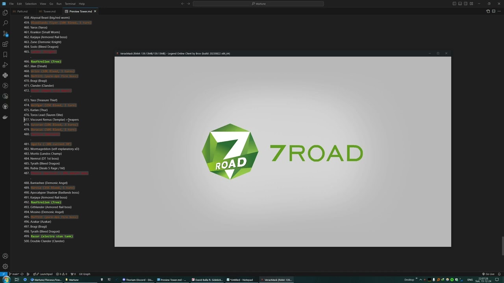Open the Windows Start button

[x=6, y=280]
